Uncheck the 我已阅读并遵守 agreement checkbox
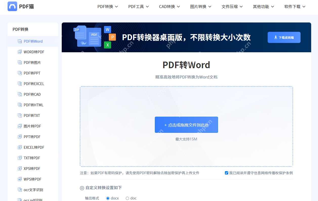The width and height of the screenshot is (318, 201). 226,173
